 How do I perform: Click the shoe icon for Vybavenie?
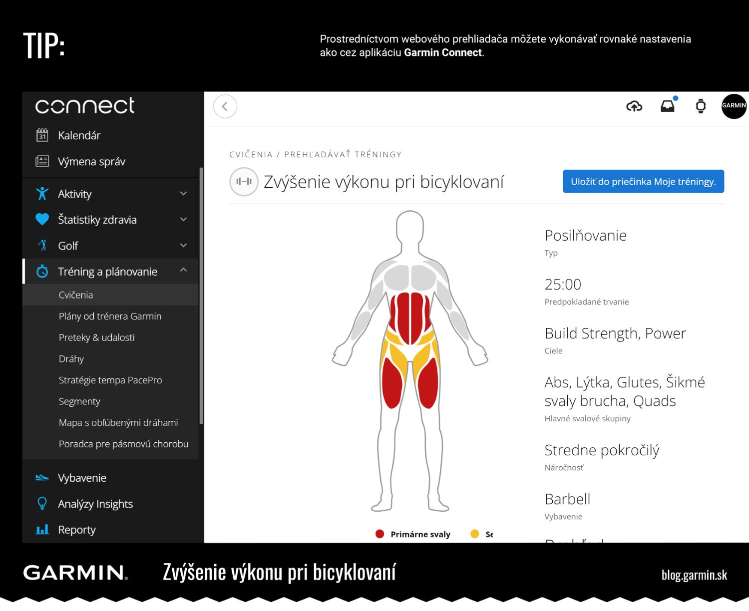(x=42, y=478)
